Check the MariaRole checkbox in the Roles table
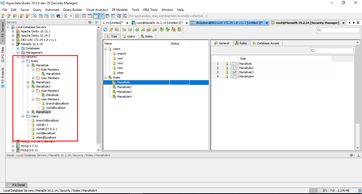This screenshot has height=194, width=362. pyautogui.click(x=234, y=64)
